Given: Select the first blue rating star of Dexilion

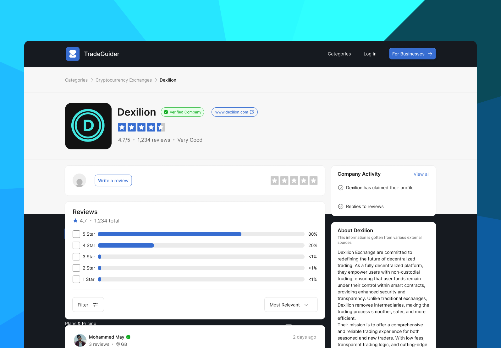Looking at the screenshot, I should pos(122,127).
